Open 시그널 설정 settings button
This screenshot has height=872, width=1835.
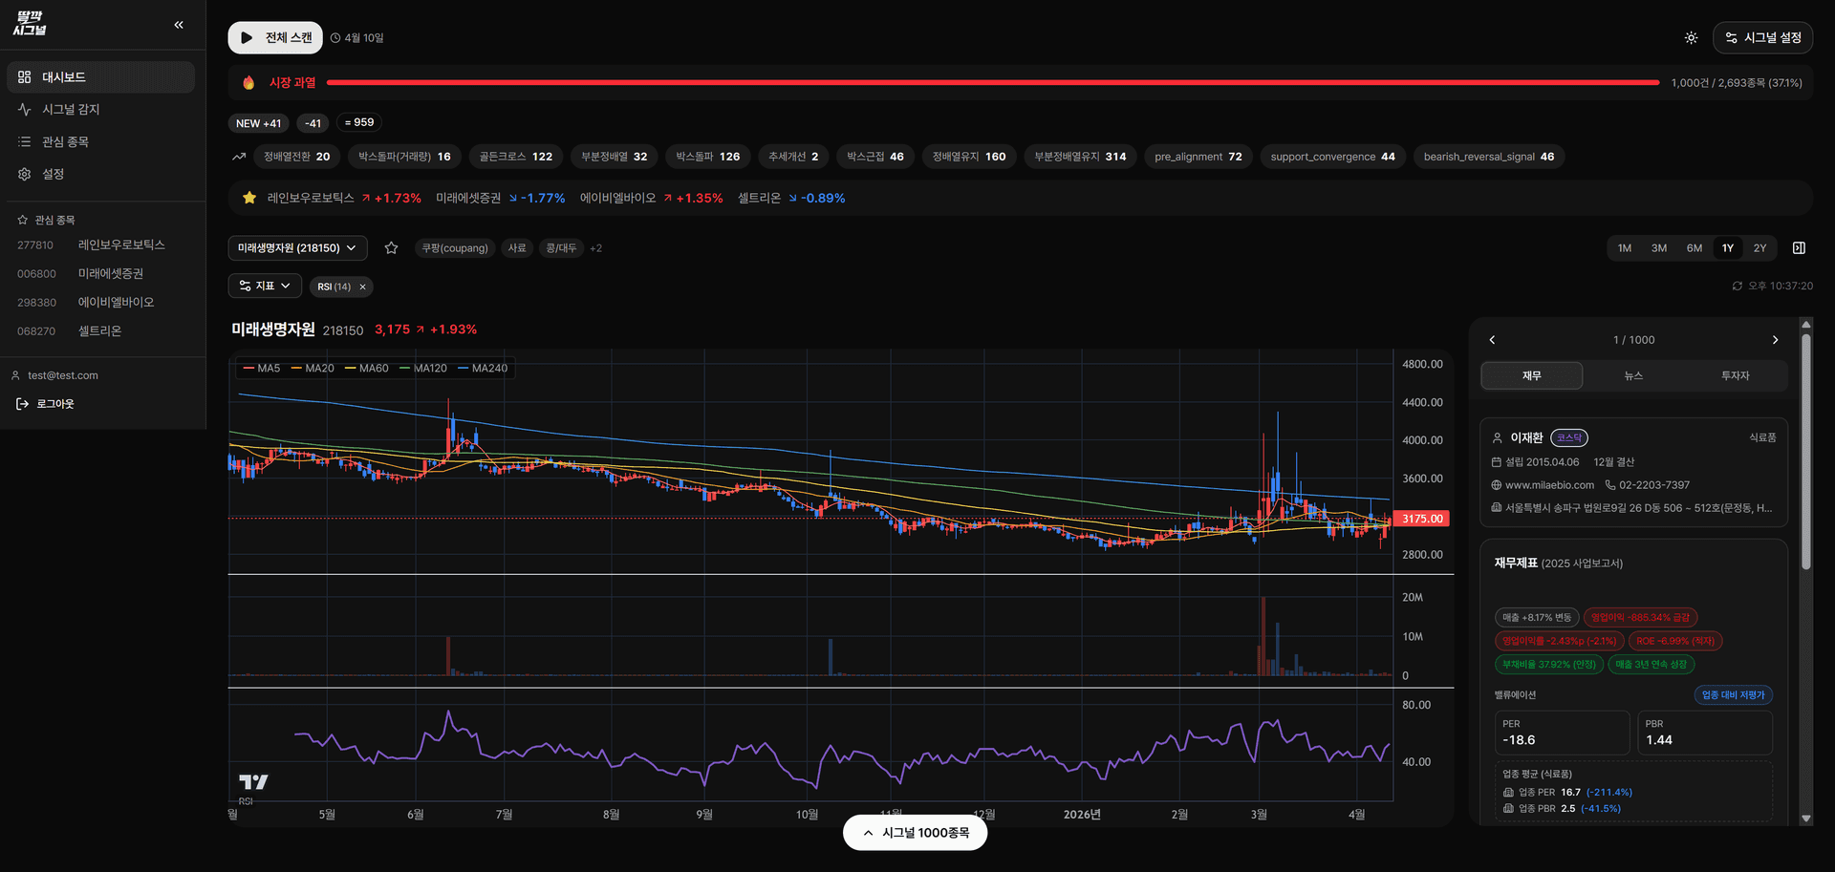pyautogui.click(x=1762, y=38)
